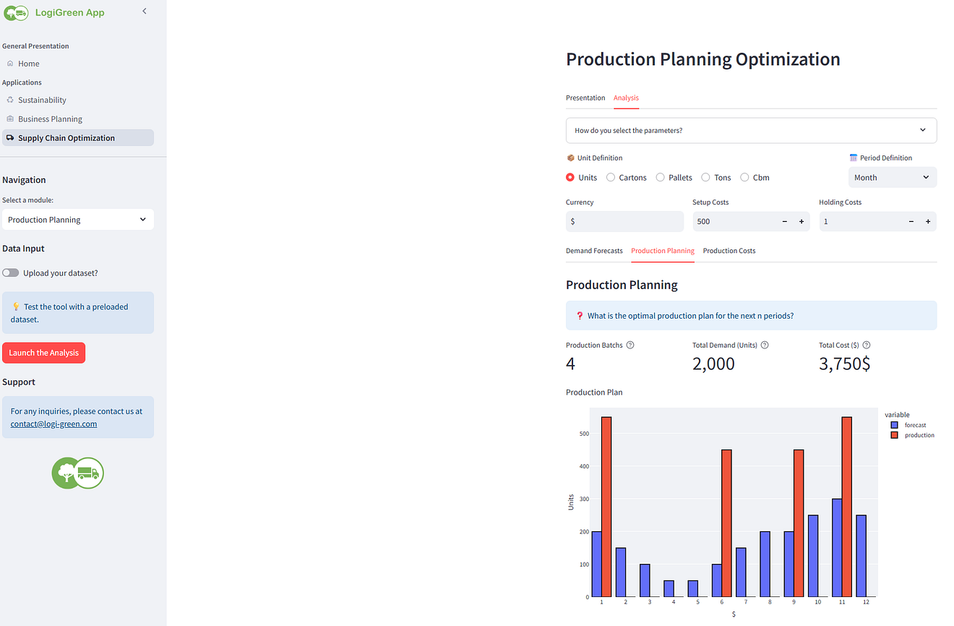The image size is (954, 626).
Task: Click the Launch the Analysis button
Action: tap(43, 353)
